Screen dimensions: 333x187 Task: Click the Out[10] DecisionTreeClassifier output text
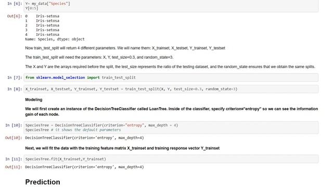tap(84, 138)
